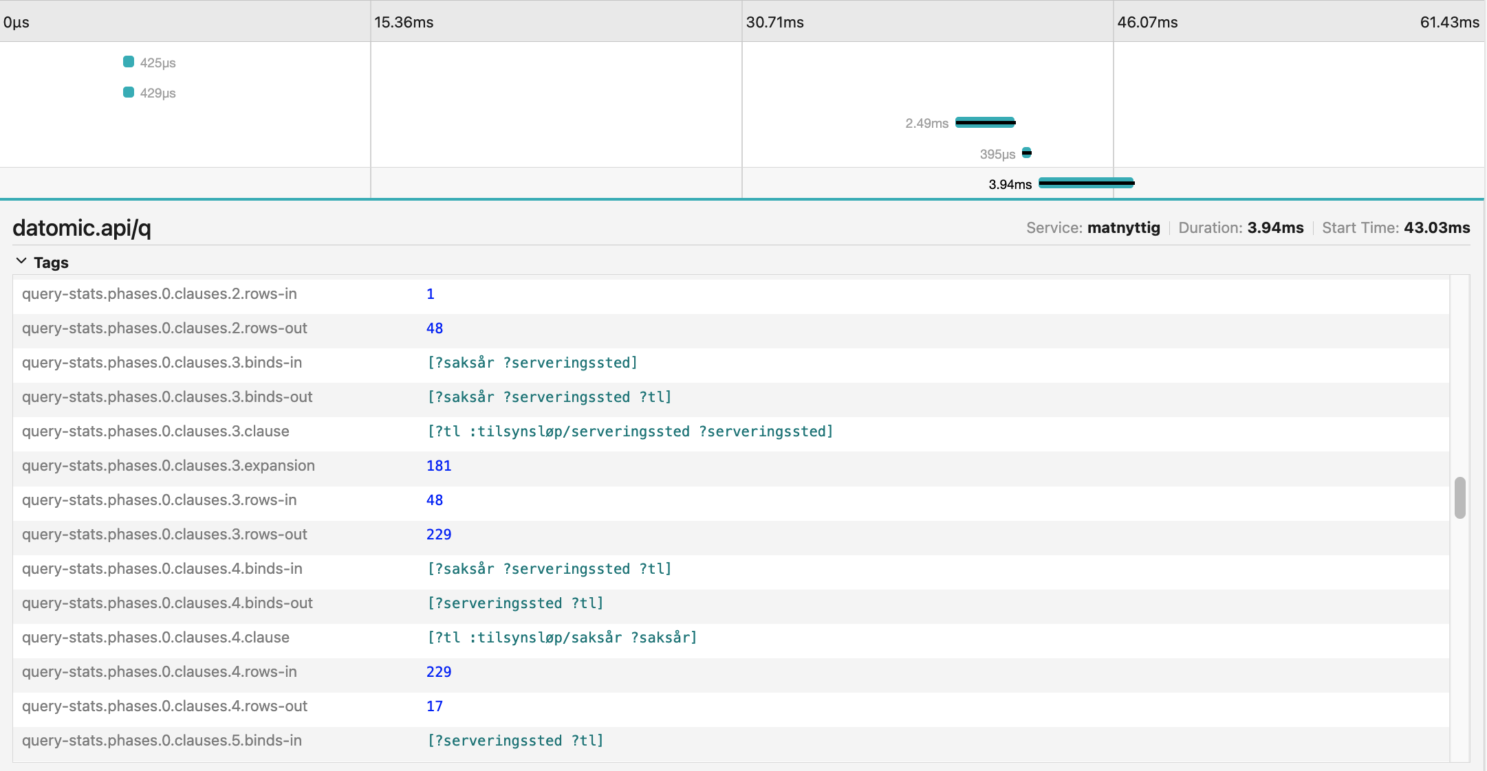This screenshot has height=771, width=1487.
Task: Click the 429µs span marker
Action: tap(129, 92)
